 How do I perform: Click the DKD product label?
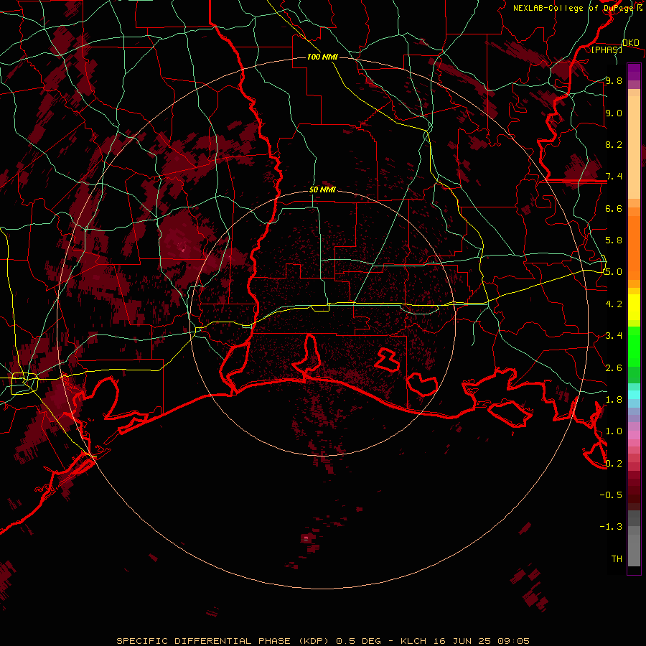(630, 42)
